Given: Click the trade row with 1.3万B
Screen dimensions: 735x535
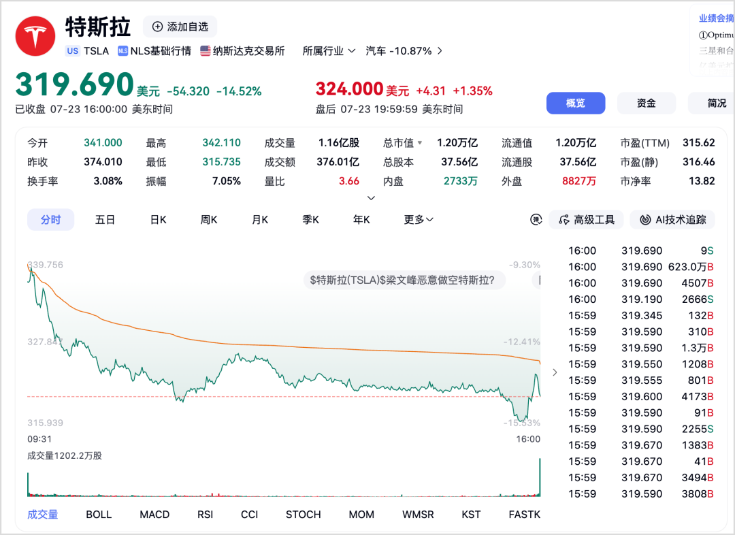Looking at the screenshot, I should [x=641, y=348].
